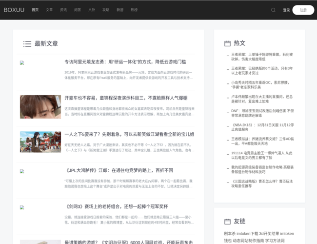Open article 《文明与征服》6000人同屏对战
Image resolution: width=317 pixels, height=244 pixels.
point(129,242)
